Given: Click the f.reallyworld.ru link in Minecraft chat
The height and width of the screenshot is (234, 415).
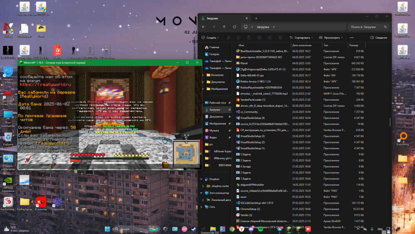Looking at the screenshot, I should [52, 143].
